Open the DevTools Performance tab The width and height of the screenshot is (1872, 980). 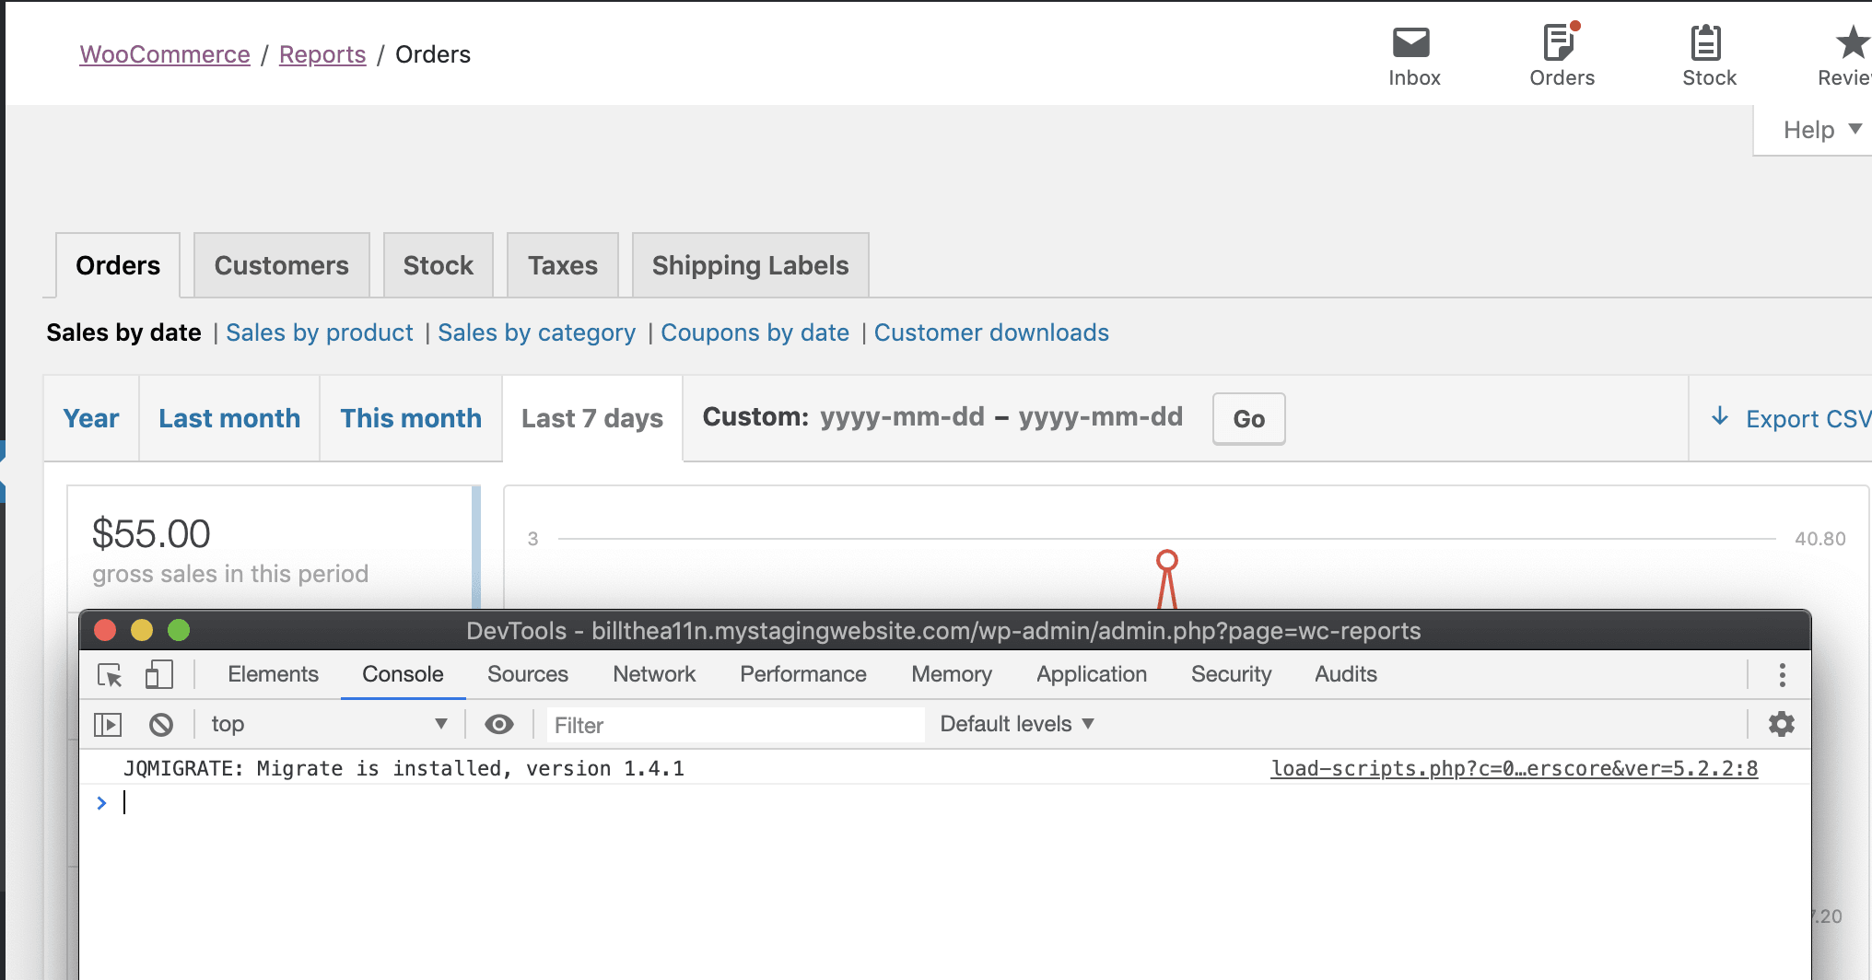coord(803,674)
